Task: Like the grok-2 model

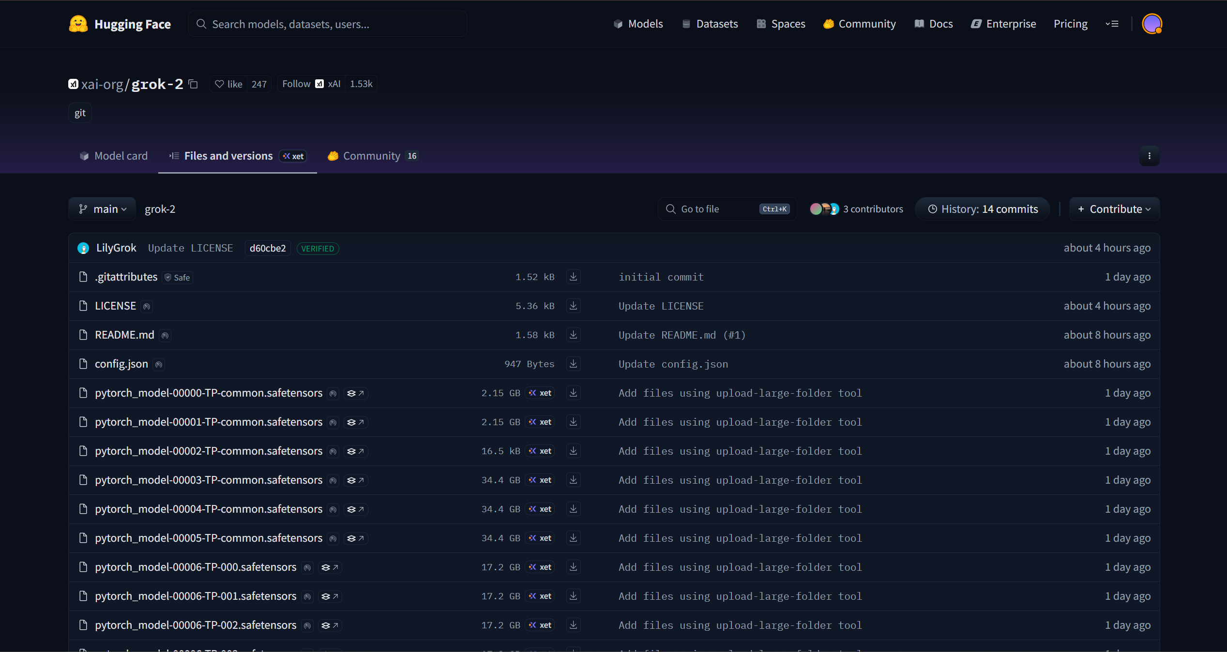Action: (228, 84)
